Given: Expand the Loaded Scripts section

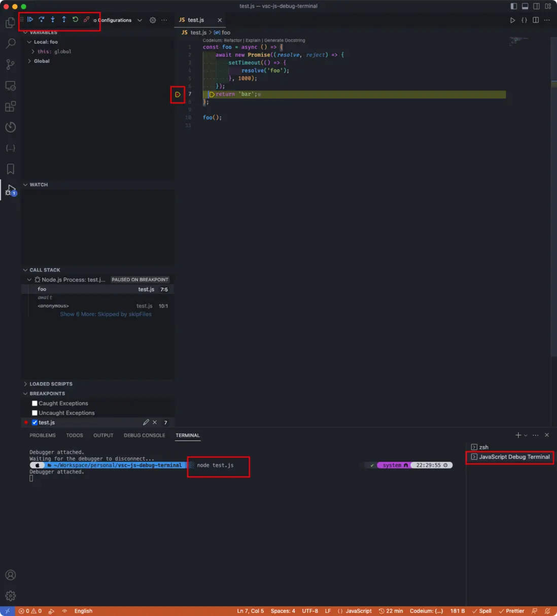Looking at the screenshot, I should [25, 384].
